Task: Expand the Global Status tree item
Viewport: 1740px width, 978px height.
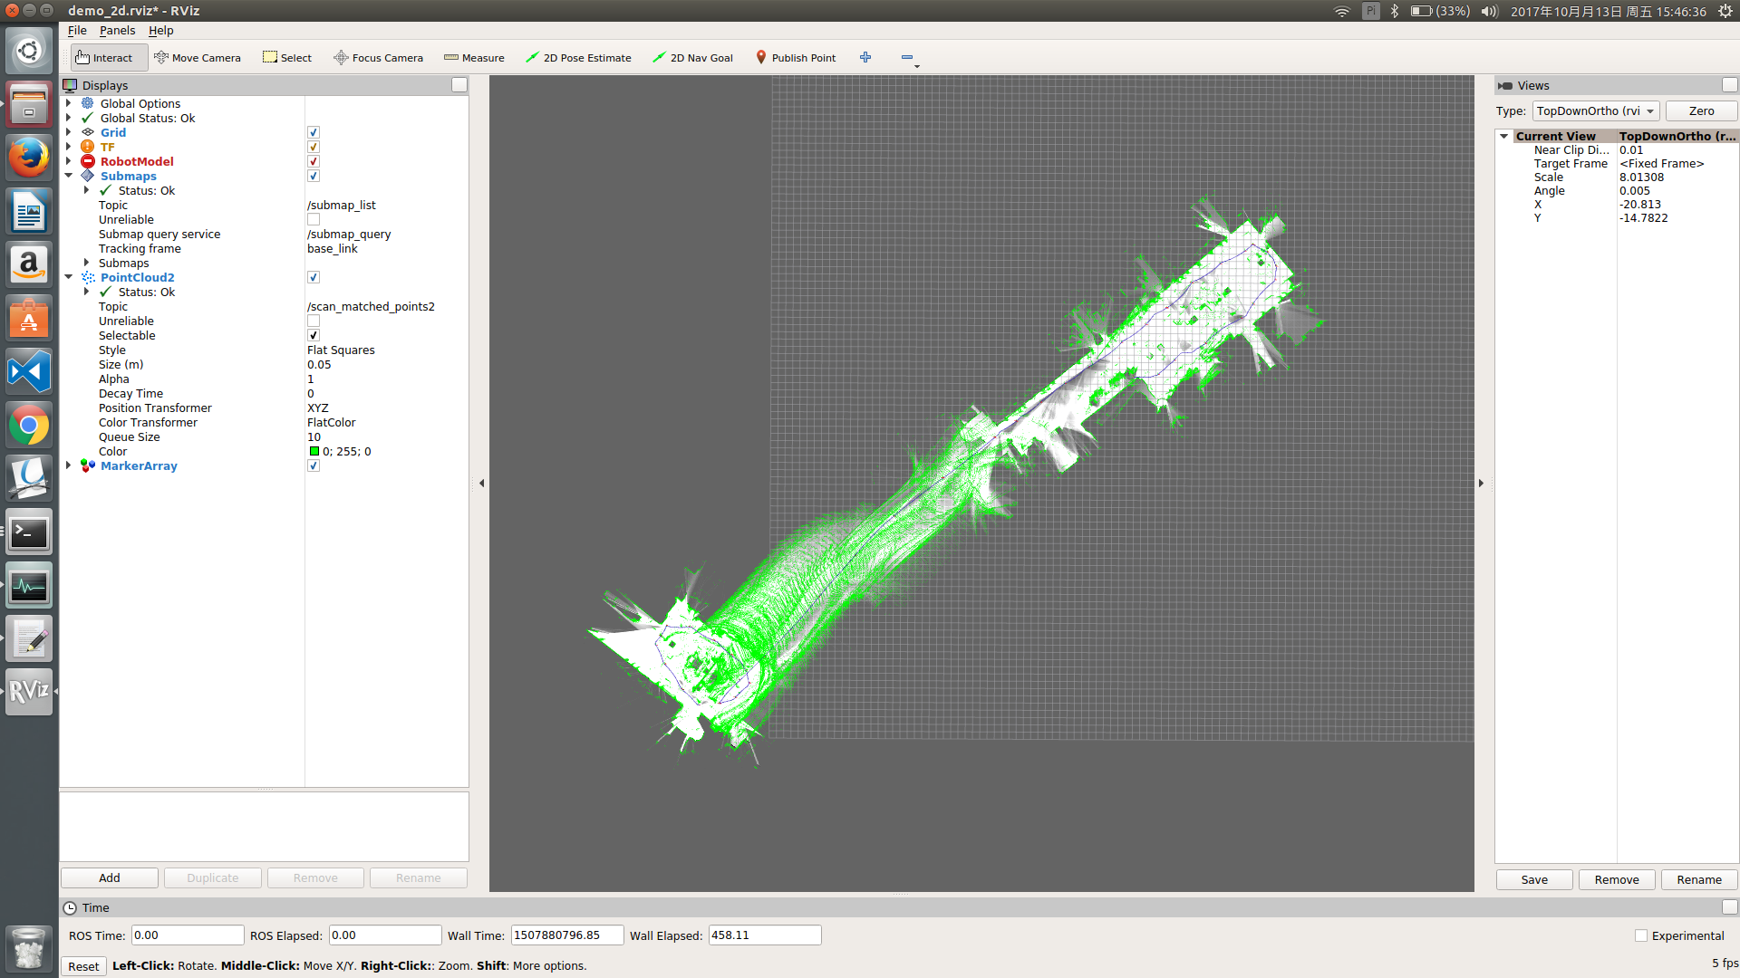Action: click(x=68, y=118)
